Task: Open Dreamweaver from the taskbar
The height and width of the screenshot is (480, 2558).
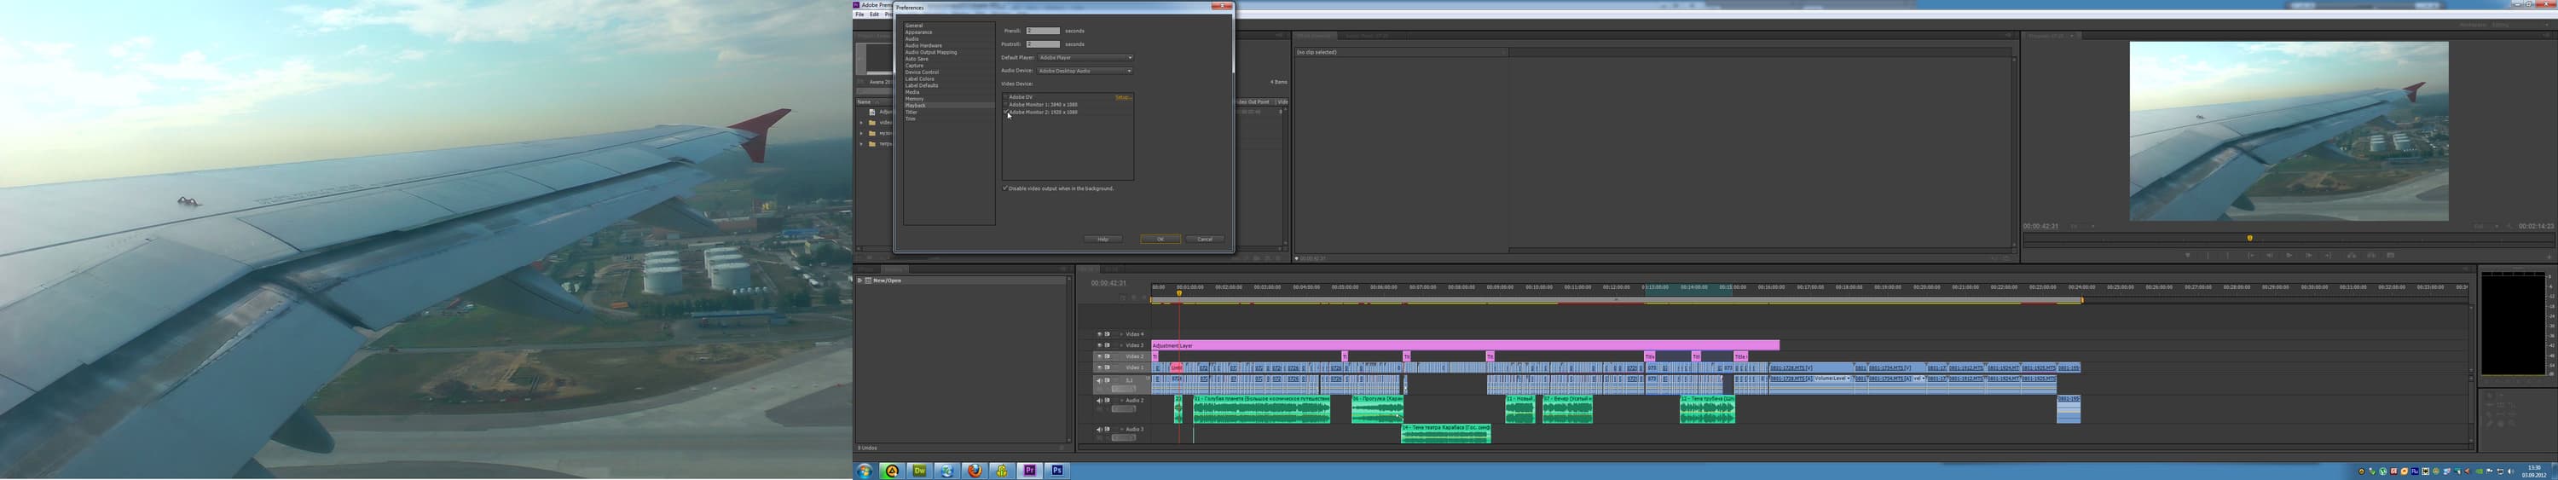Action: tap(919, 470)
